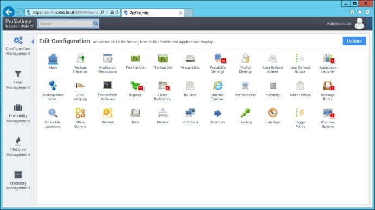Screen dimensions: 375x210
Task: Go to Portability Management section
Action: coord(18,113)
